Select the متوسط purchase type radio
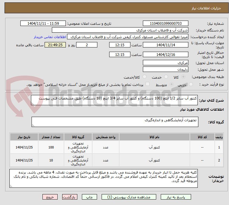Screen dimensions: 229x205 pyautogui.click(x=171, y=84)
